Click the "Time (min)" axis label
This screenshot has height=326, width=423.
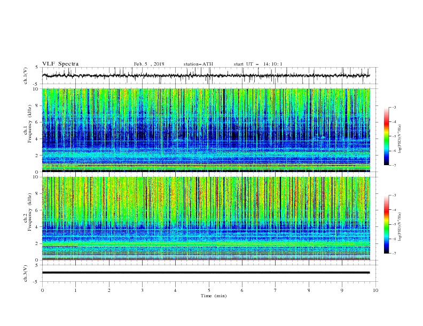(214, 296)
